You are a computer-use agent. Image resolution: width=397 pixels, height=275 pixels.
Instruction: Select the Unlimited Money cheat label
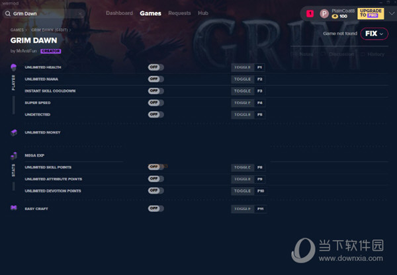point(42,132)
